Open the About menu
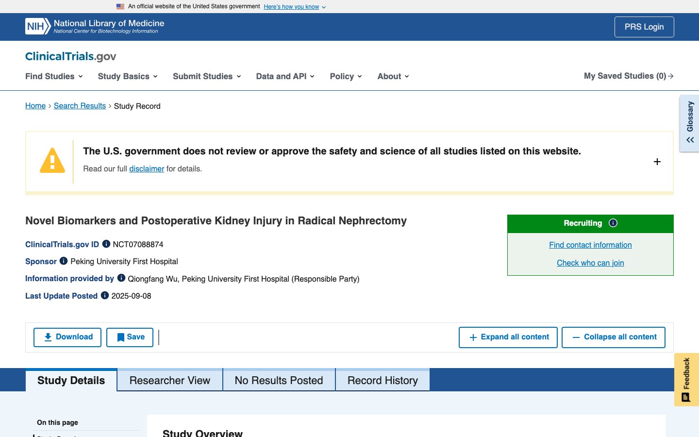 (393, 76)
